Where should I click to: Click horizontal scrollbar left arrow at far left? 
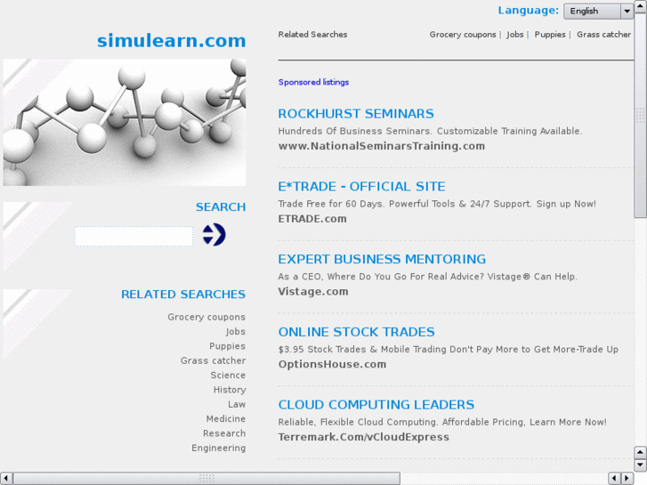click(6, 479)
